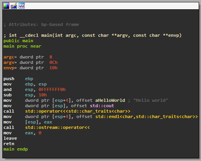Click the aHelloWorld symbol
Viewport: 201px width, 161px height.
(110, 101)
